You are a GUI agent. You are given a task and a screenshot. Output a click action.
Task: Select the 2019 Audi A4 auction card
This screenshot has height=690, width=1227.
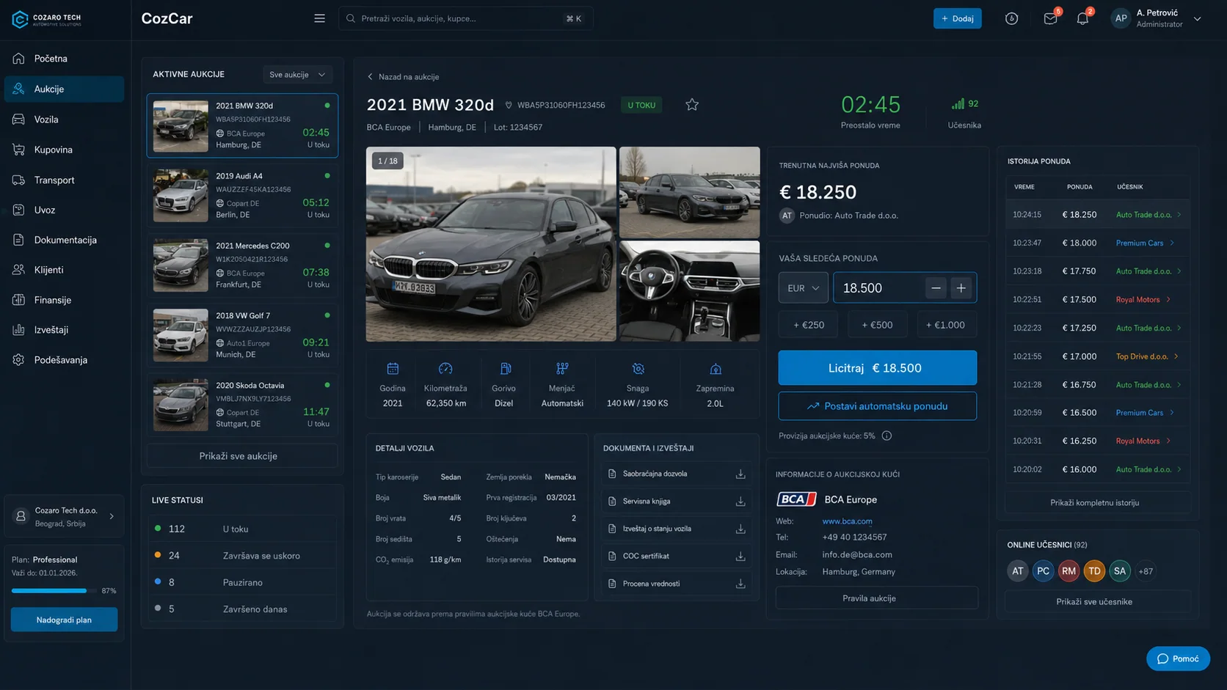242,196
